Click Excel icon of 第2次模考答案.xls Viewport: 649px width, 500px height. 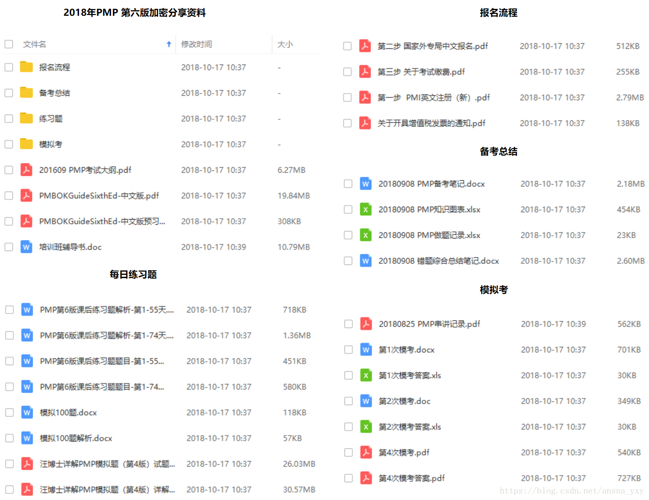click(x=366, y=427)
